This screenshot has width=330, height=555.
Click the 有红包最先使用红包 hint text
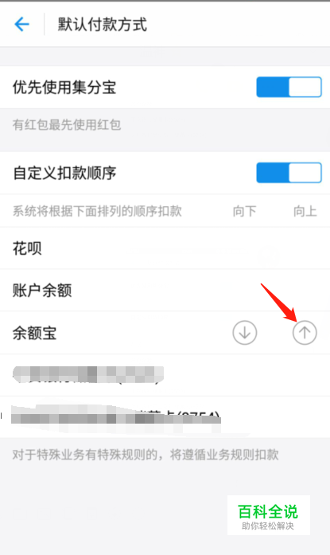point(67,124)
